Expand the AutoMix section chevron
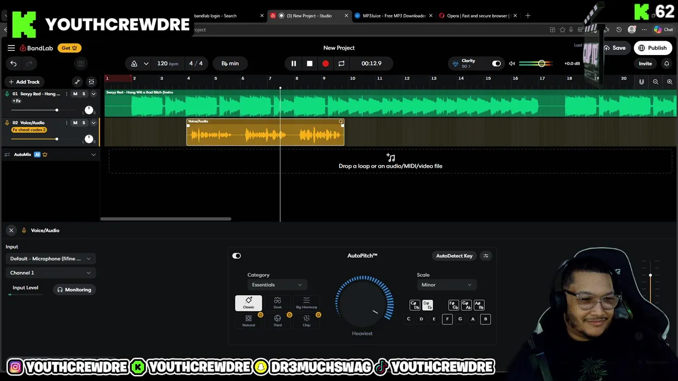This screenshot has height=381, width=678. click(94, 155)
